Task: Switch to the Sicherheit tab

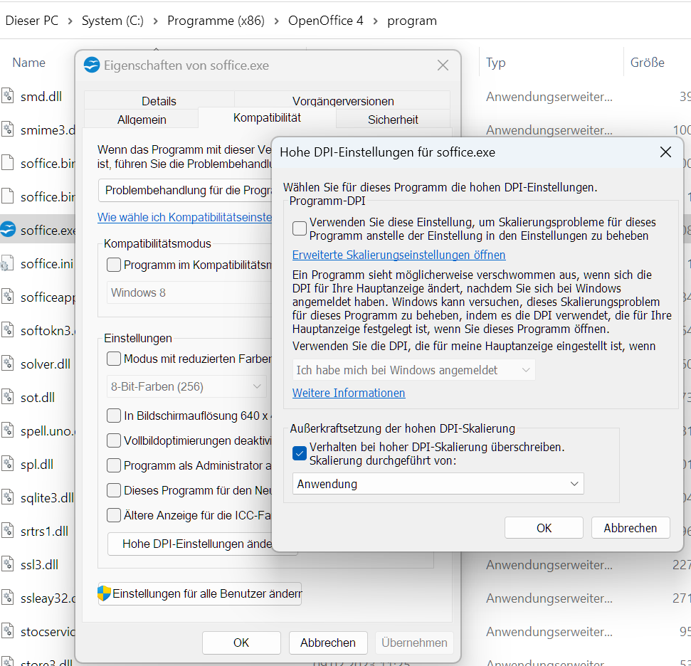Action: [x=393, y=120]
